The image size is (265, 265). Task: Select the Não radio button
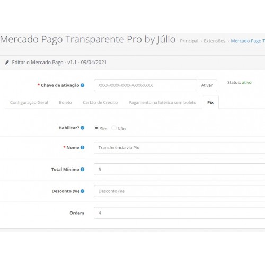[x=114, y=128]
